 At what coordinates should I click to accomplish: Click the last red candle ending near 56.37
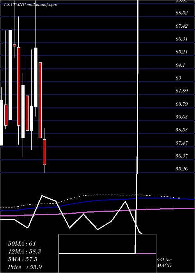[44, 152]
